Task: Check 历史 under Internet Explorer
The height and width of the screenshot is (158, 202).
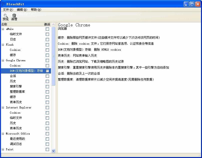Action: point(47,123)
